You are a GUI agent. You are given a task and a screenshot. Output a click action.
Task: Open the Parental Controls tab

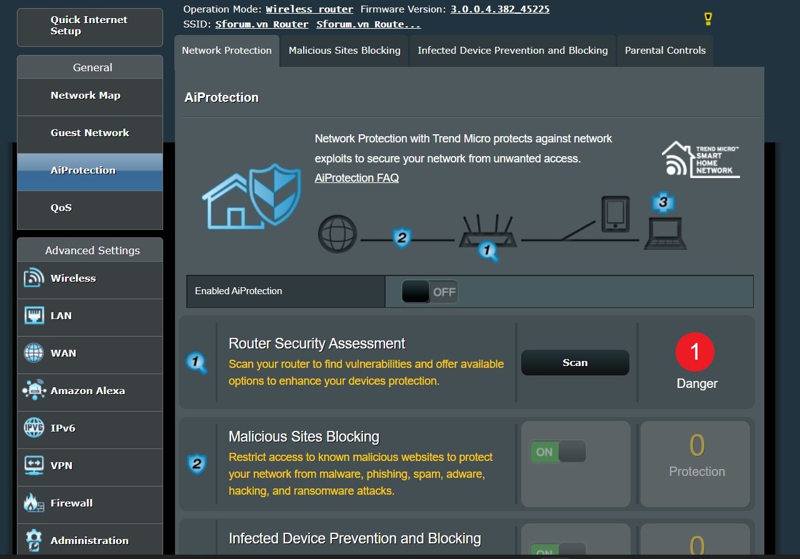(x=665, y=51)
